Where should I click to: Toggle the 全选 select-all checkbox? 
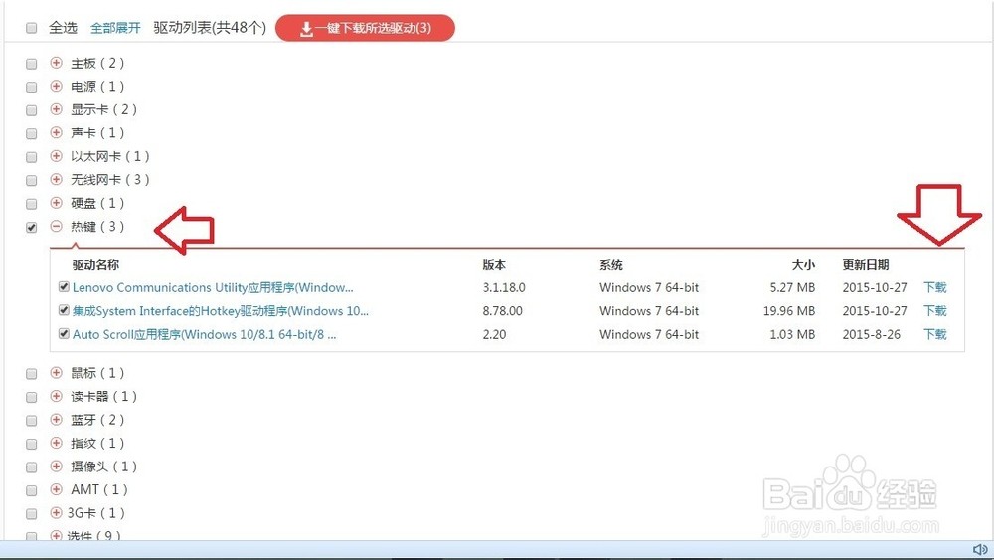[x=32, y=28]
